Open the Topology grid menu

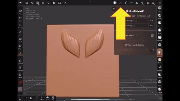37,3
